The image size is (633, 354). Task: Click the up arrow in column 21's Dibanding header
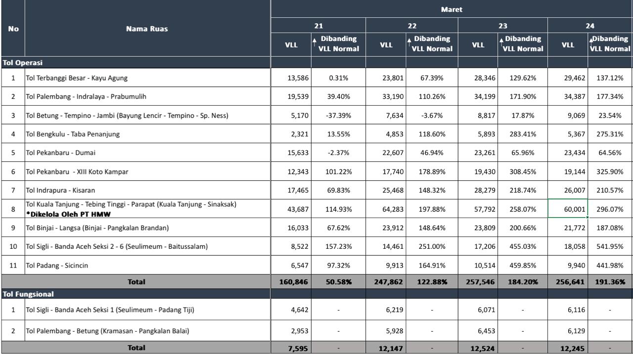[x=315, y=43]
